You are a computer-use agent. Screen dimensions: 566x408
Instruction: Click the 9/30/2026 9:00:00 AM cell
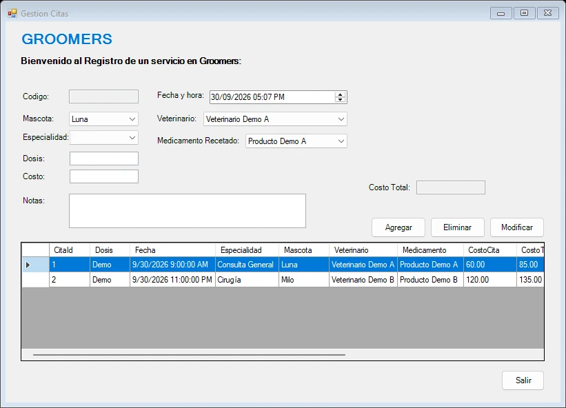point(172,265)
